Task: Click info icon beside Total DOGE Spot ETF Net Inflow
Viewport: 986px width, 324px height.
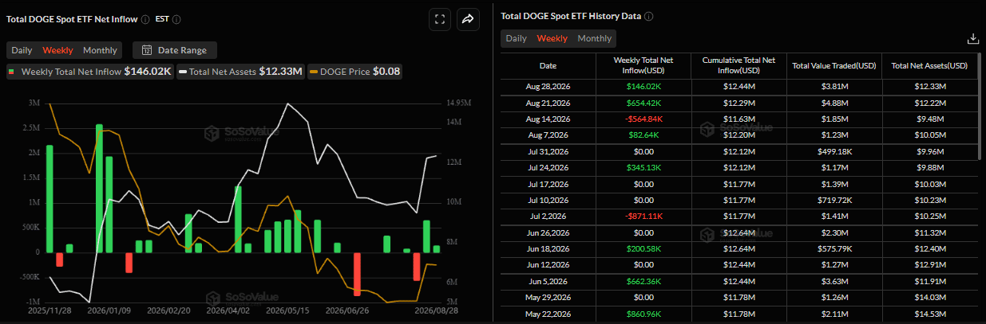Action: tap(145, 19)
